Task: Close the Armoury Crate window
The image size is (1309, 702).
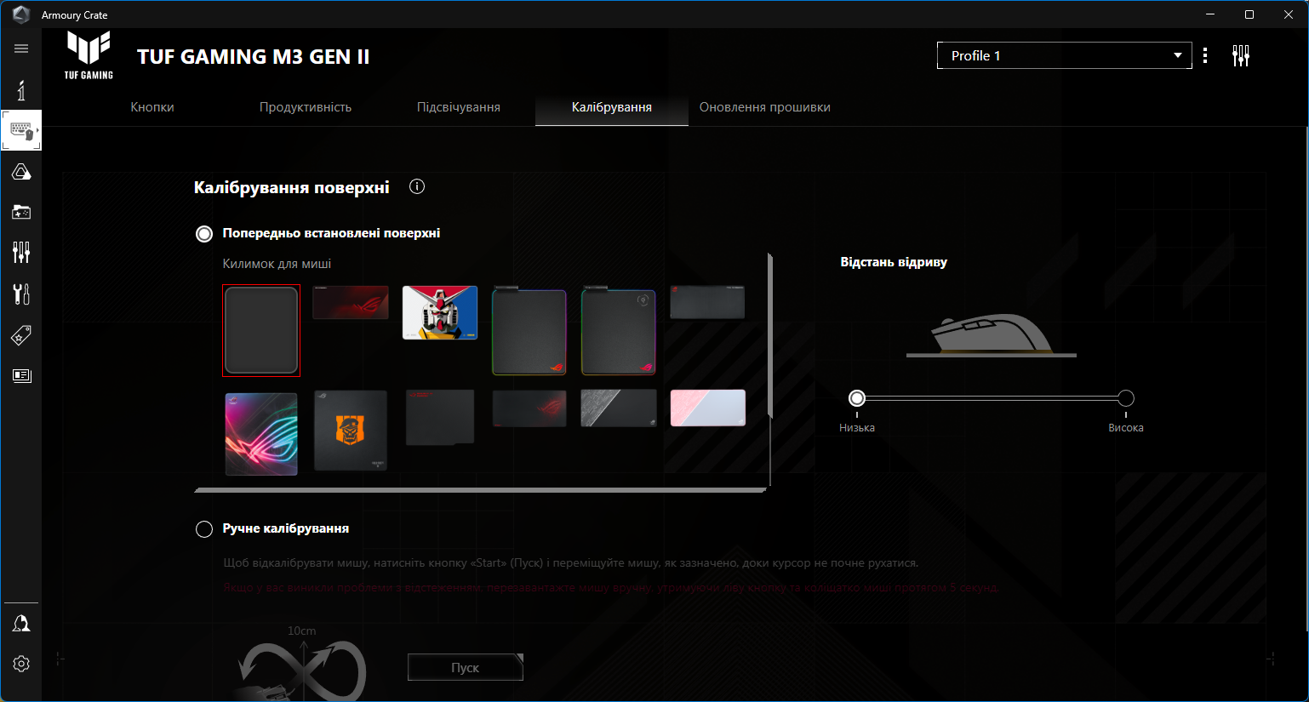Action: pos(1289,14)
